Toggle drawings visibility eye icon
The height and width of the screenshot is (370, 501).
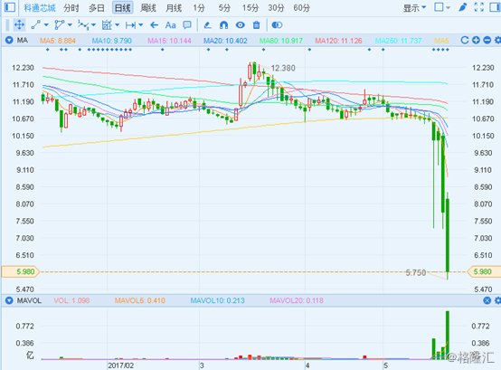pyautogui.click(x=241, y=25)
